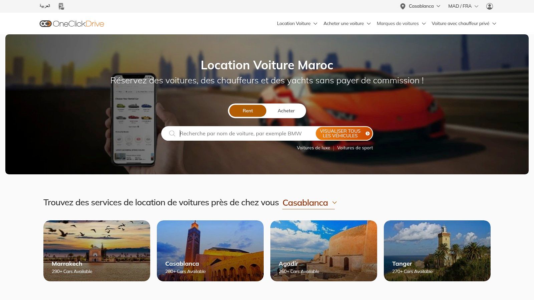Screen dimensions: 534x300
Task: Open the Marques de voitures menu
Action: pos(401,23)
